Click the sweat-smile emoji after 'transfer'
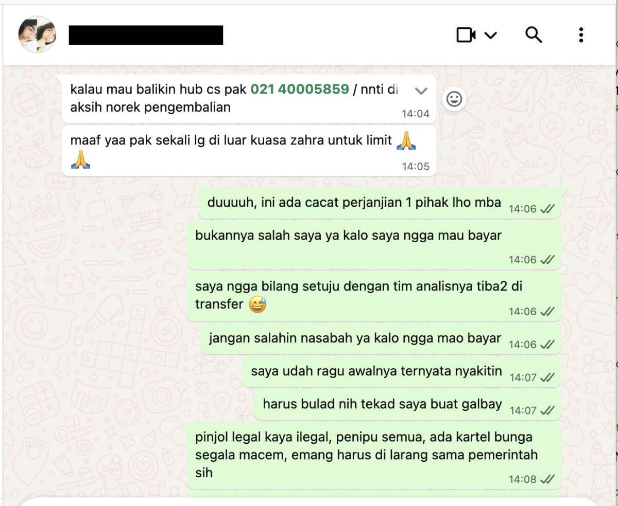 257,305
